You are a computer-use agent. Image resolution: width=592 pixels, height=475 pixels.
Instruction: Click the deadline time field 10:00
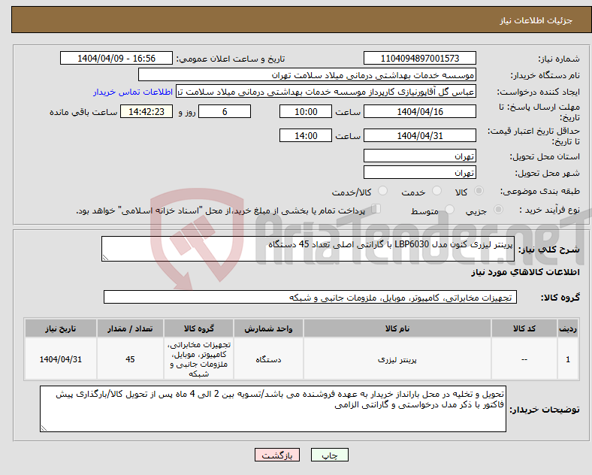coord(306,111)
